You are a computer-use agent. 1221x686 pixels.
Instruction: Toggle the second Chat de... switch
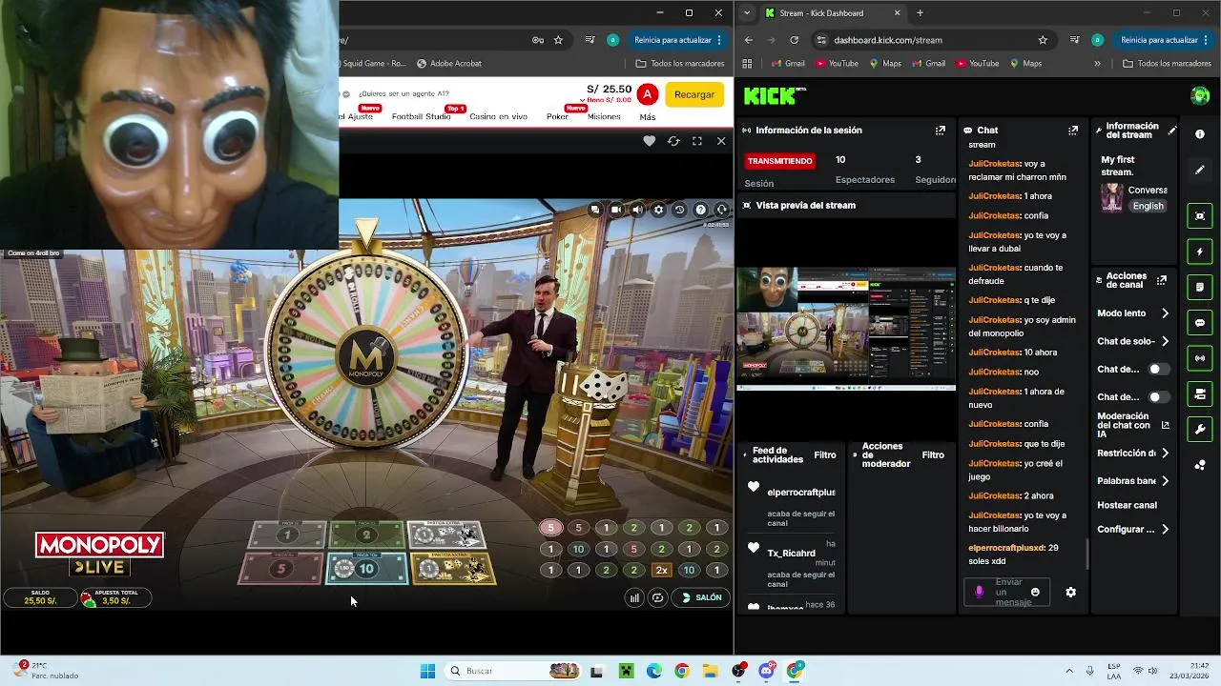pyautogui.click(x=1158, y=396)
